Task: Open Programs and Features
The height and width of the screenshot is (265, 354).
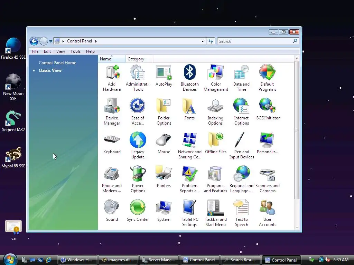Action: pos(216,179)
